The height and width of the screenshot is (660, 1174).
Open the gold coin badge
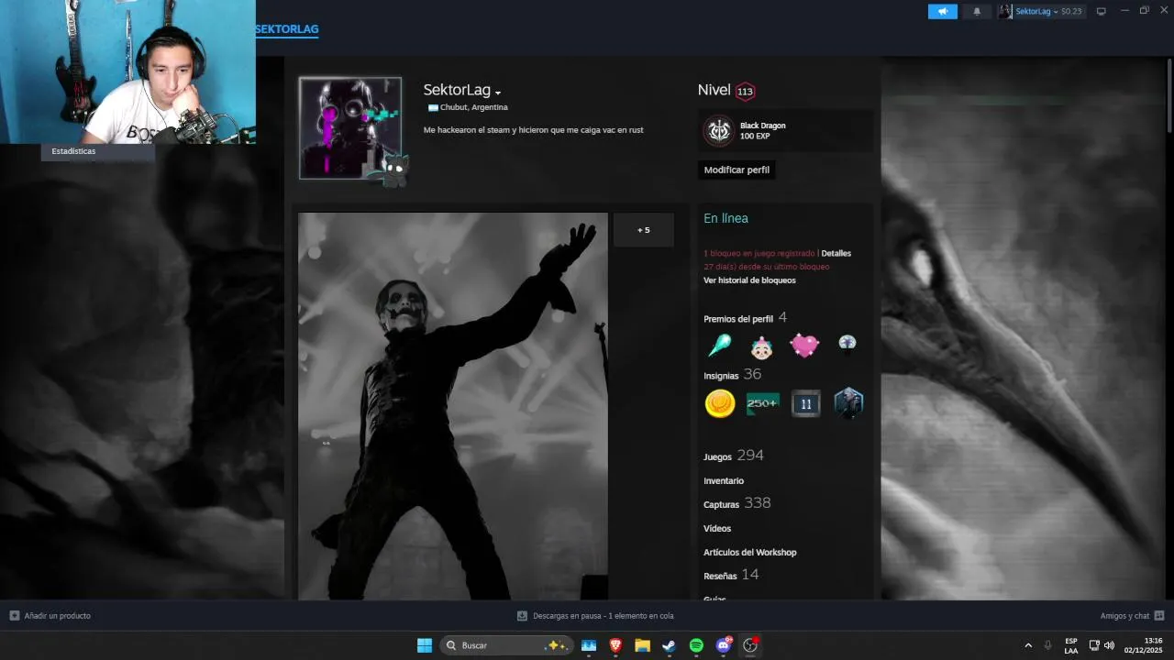click(720, 403)
